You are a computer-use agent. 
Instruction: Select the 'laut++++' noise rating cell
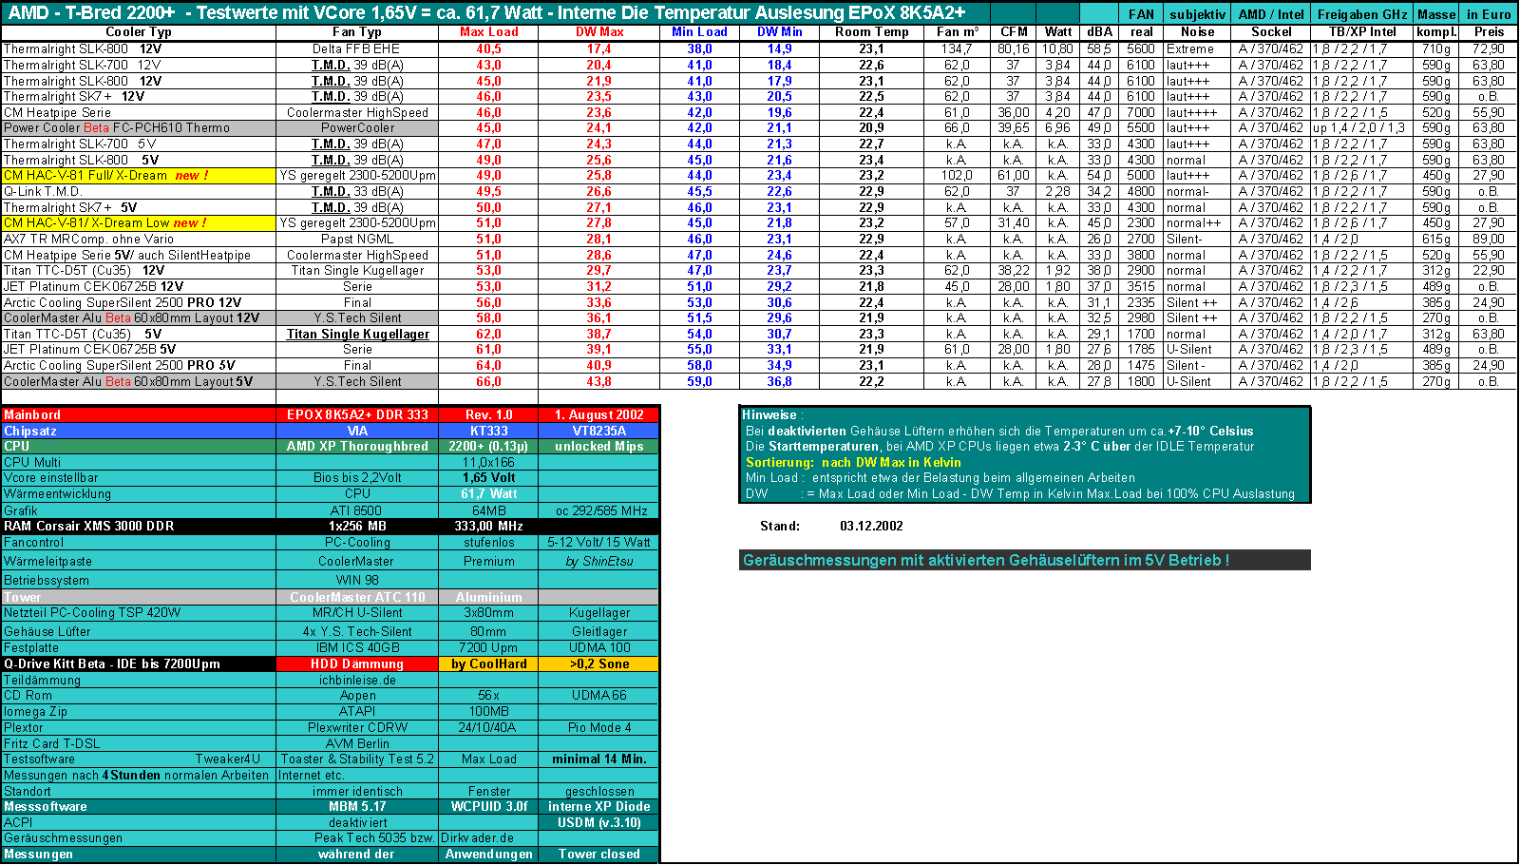[1197, 113]
